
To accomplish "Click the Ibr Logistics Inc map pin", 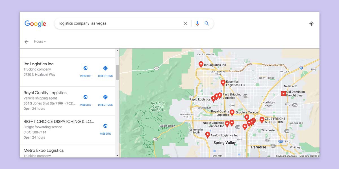I will (201, 65).
